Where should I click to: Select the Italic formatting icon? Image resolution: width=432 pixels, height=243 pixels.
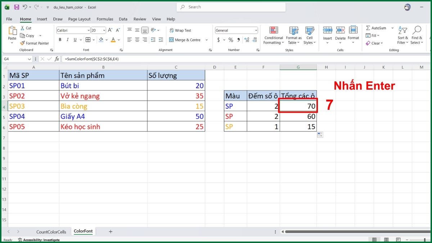coord(68,40)
